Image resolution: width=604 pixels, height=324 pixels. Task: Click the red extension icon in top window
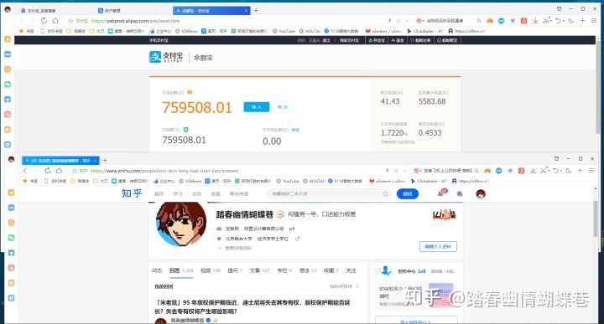point(523,21)
